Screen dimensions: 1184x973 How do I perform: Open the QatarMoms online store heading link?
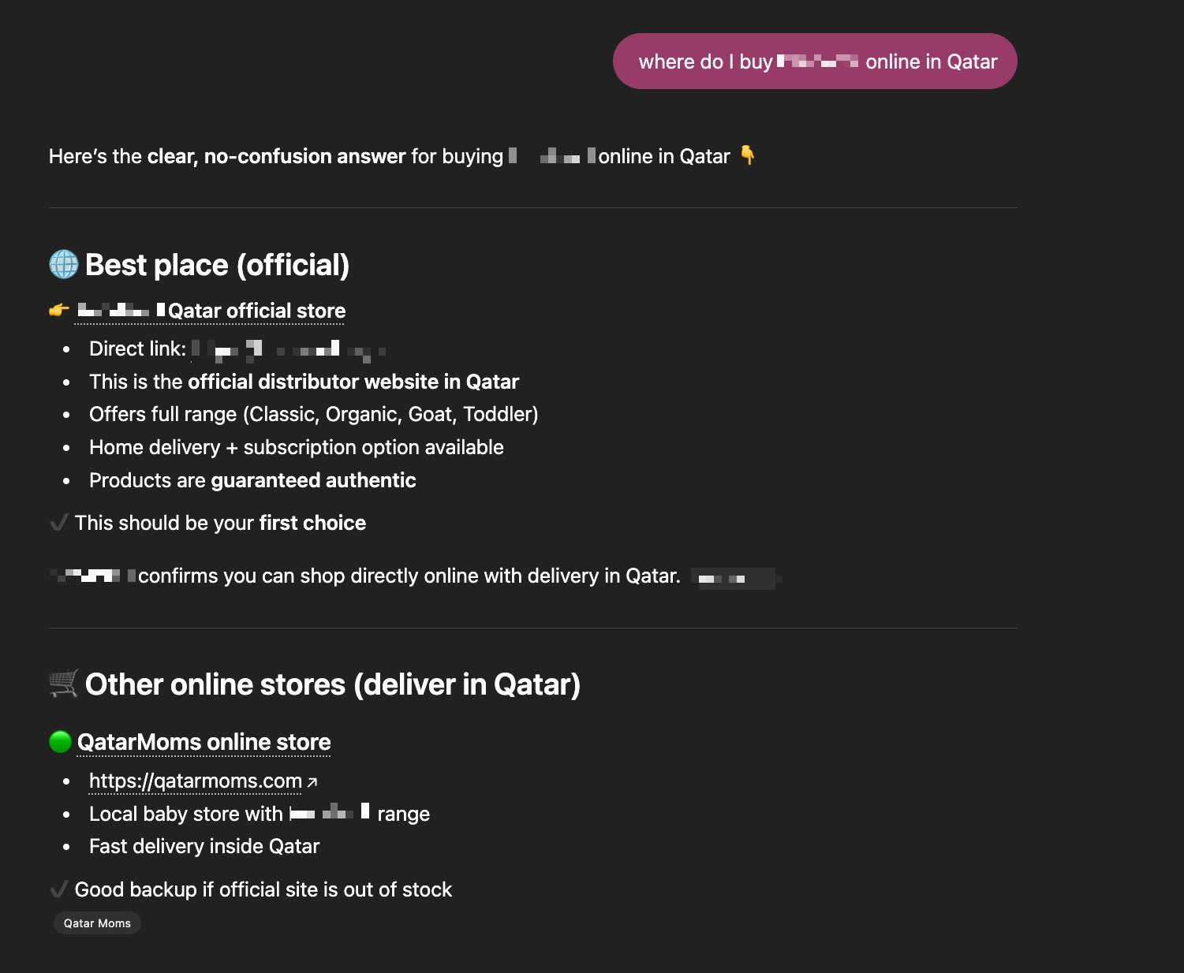204,742
